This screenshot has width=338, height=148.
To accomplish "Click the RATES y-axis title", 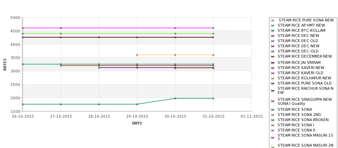I will (5, 65).
